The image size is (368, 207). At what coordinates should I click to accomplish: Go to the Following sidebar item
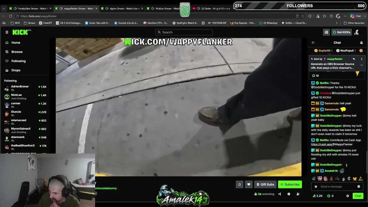[x=18, y=61]
